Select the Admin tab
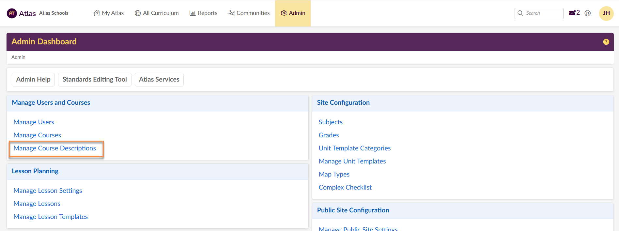The image size is (619, 231). pyautogui.click(x=293, y=13)
